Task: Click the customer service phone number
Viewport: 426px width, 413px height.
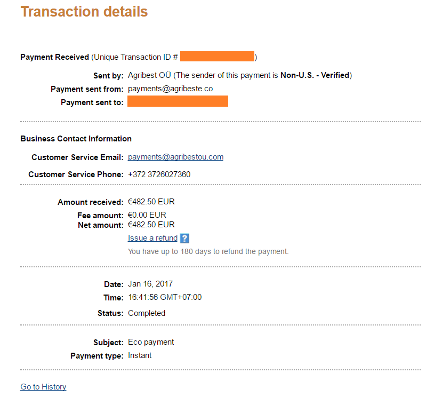Action: click(159, 174)
